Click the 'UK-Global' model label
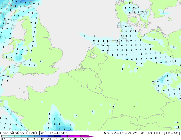 coord(59,133)
